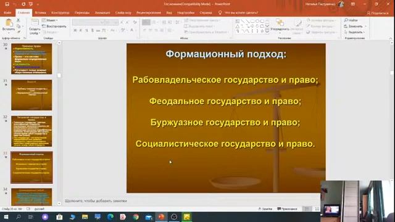The image size is (395, 222).
Task: Click the Format Painter brush icon
Action: coord(19,32)
